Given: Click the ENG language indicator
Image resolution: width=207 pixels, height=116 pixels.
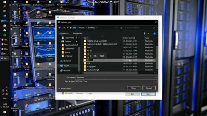Looking at the screenshot, I should tap(5, 99).
